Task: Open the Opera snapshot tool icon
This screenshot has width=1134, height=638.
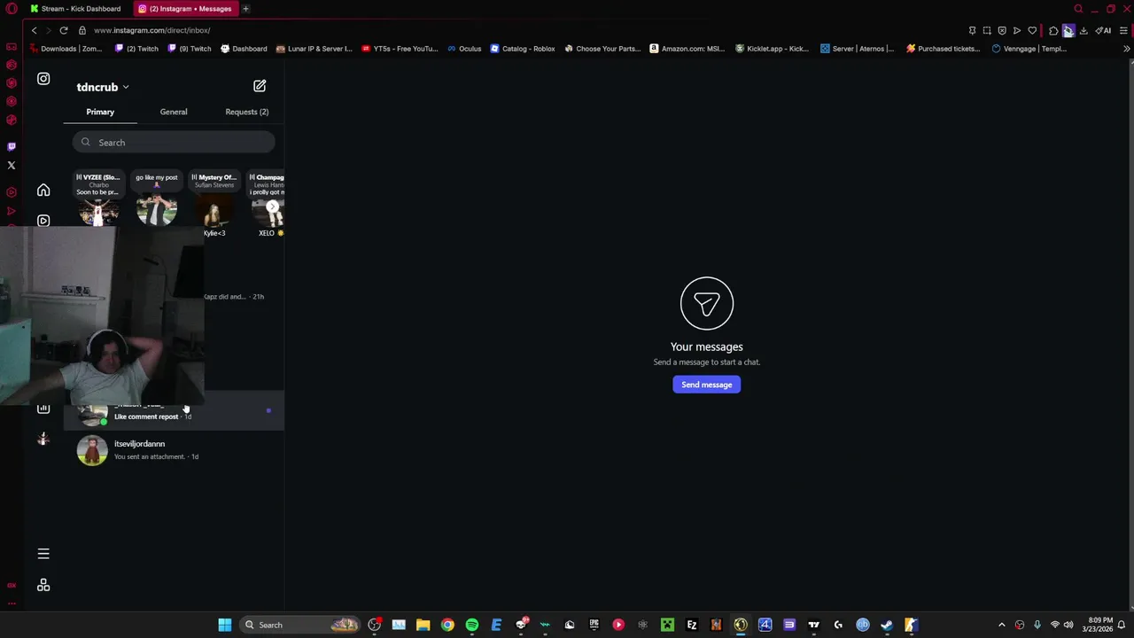Action: click(x=987, y=31)
